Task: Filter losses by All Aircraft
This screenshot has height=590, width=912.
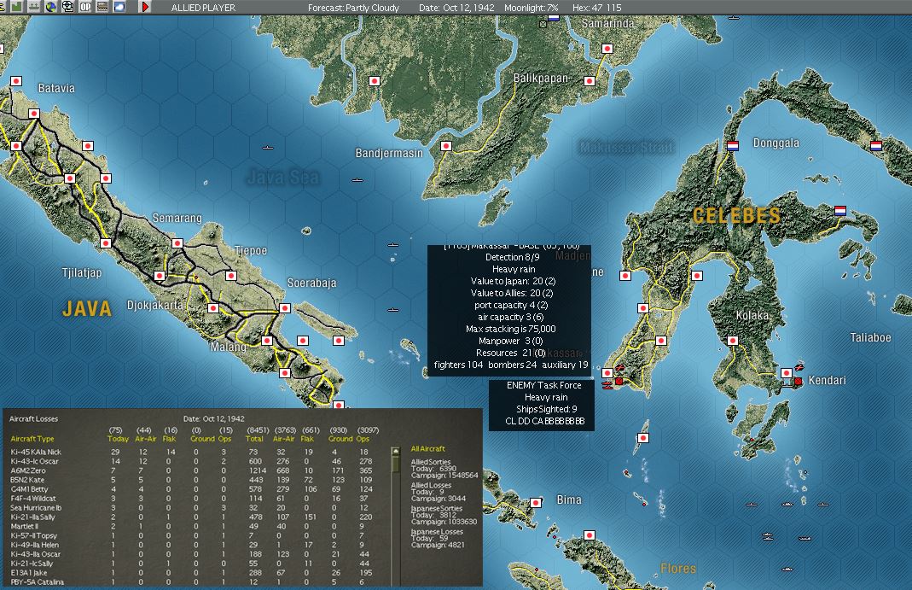Action: (x=427, y=448)
